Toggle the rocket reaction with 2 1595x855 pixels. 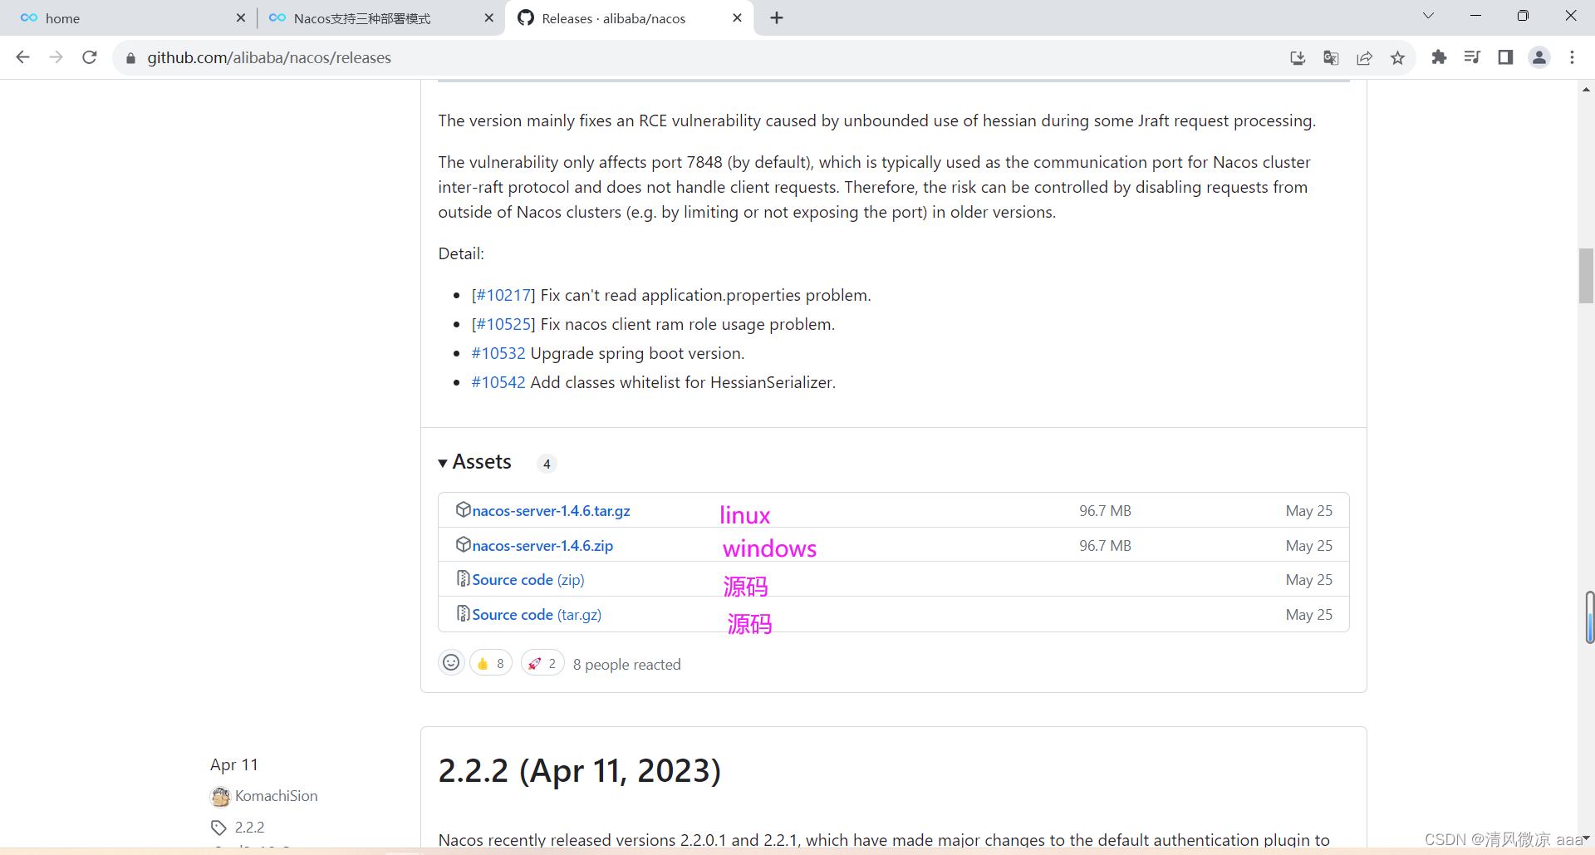click(543, 663)
